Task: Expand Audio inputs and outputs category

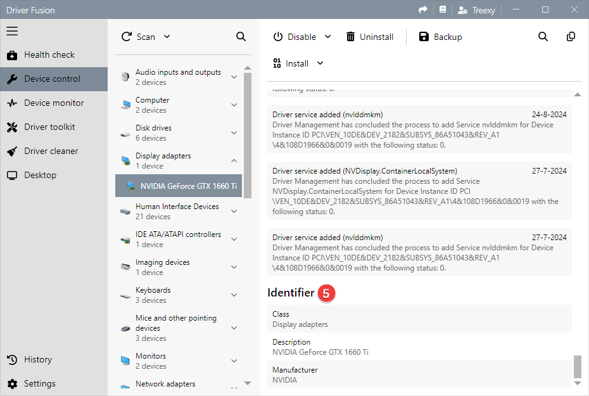Action: pos(234,77)
